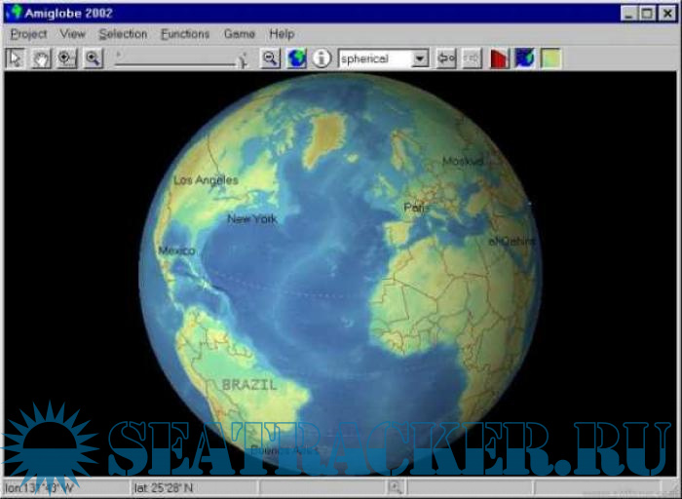The image size is (682, 499).
Task: Activate the hand pan tool
Action: 41,58
